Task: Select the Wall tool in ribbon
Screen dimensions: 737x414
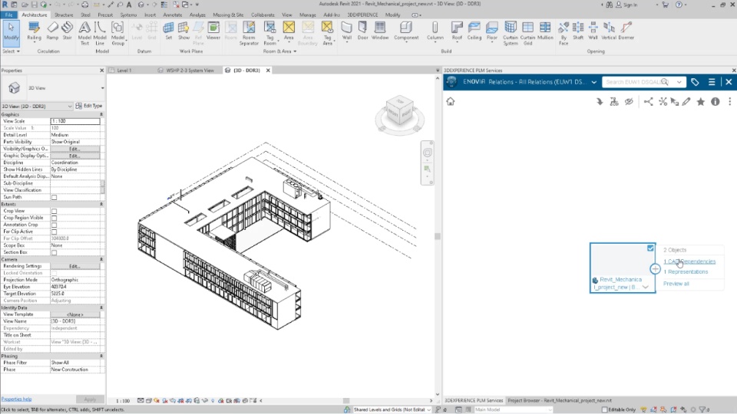Action: (346, 31)
